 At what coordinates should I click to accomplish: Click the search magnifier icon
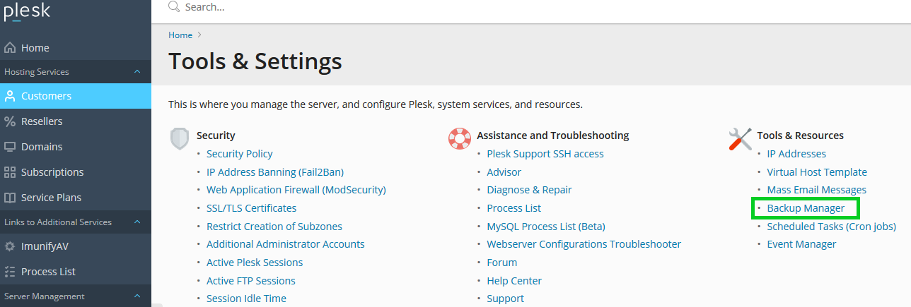click(x=174, y=7)
